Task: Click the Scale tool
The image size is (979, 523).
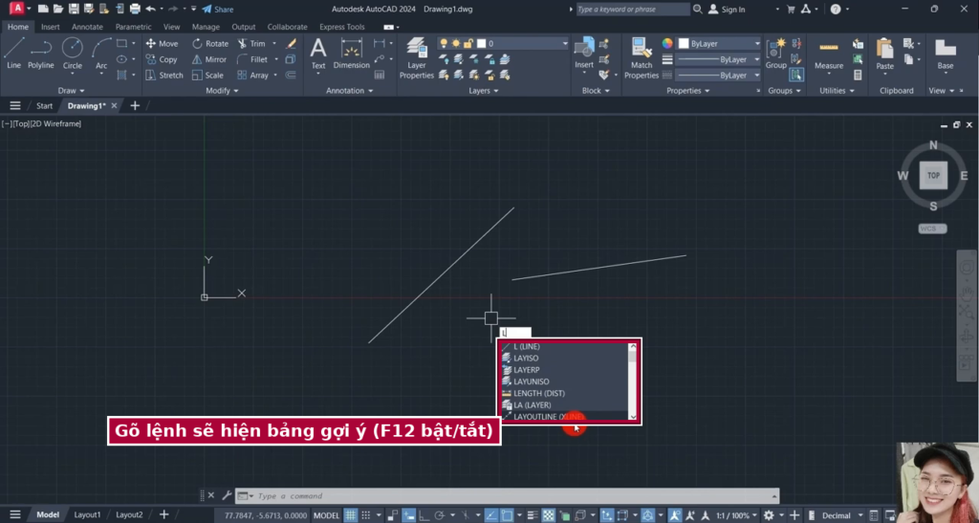Action: [x=207, y=75]
